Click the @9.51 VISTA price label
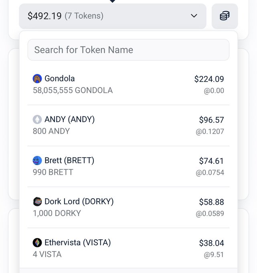 pyautogui.click(x=214, y=255)
